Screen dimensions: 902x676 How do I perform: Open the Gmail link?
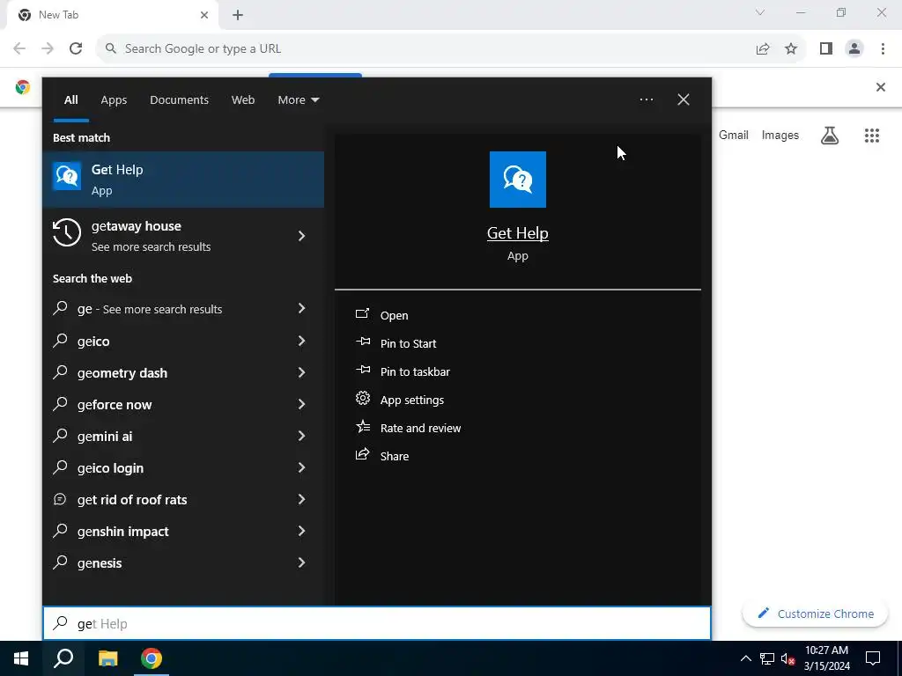pos(734,135)
